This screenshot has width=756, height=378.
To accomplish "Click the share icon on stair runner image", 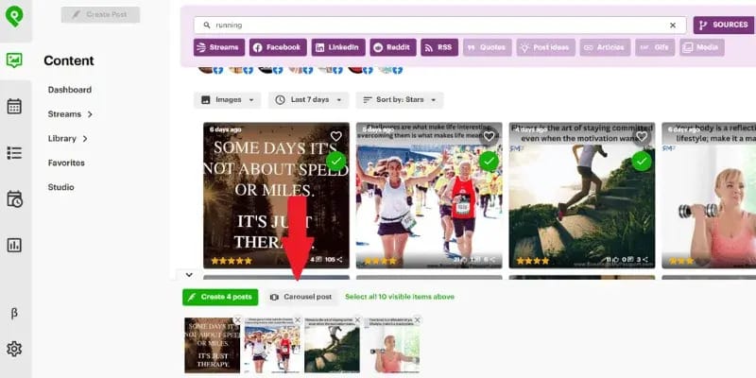I will [x=645, y=259].
